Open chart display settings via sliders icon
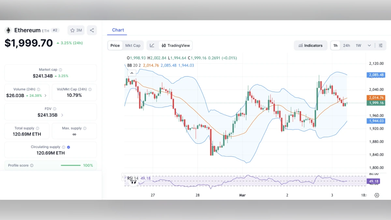This screenshot has width=391, height=220. click(381, 45)
